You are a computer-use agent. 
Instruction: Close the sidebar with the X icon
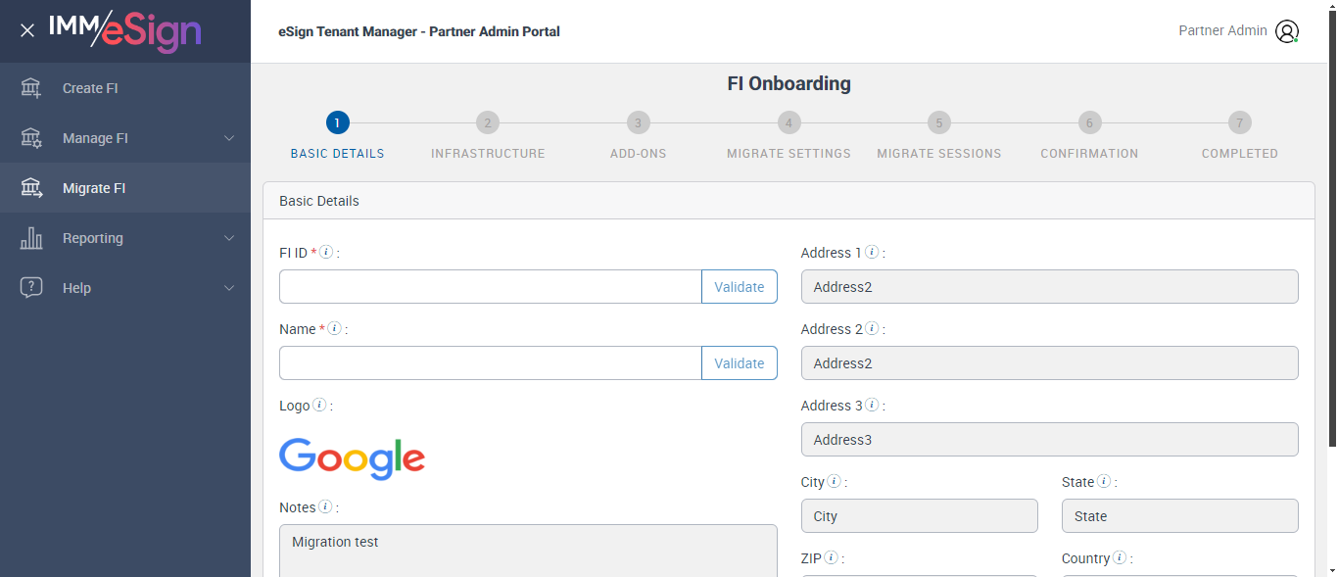point(27,30)
